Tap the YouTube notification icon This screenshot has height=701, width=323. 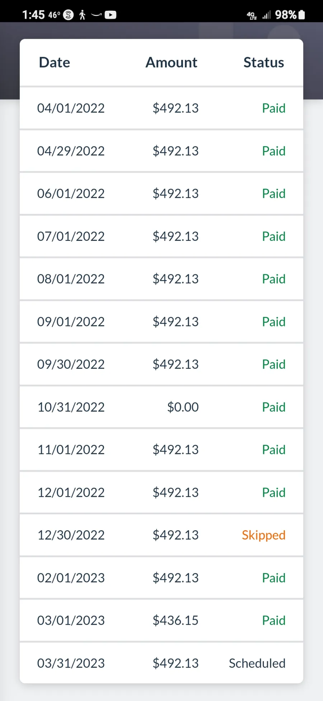pos(111,15)
